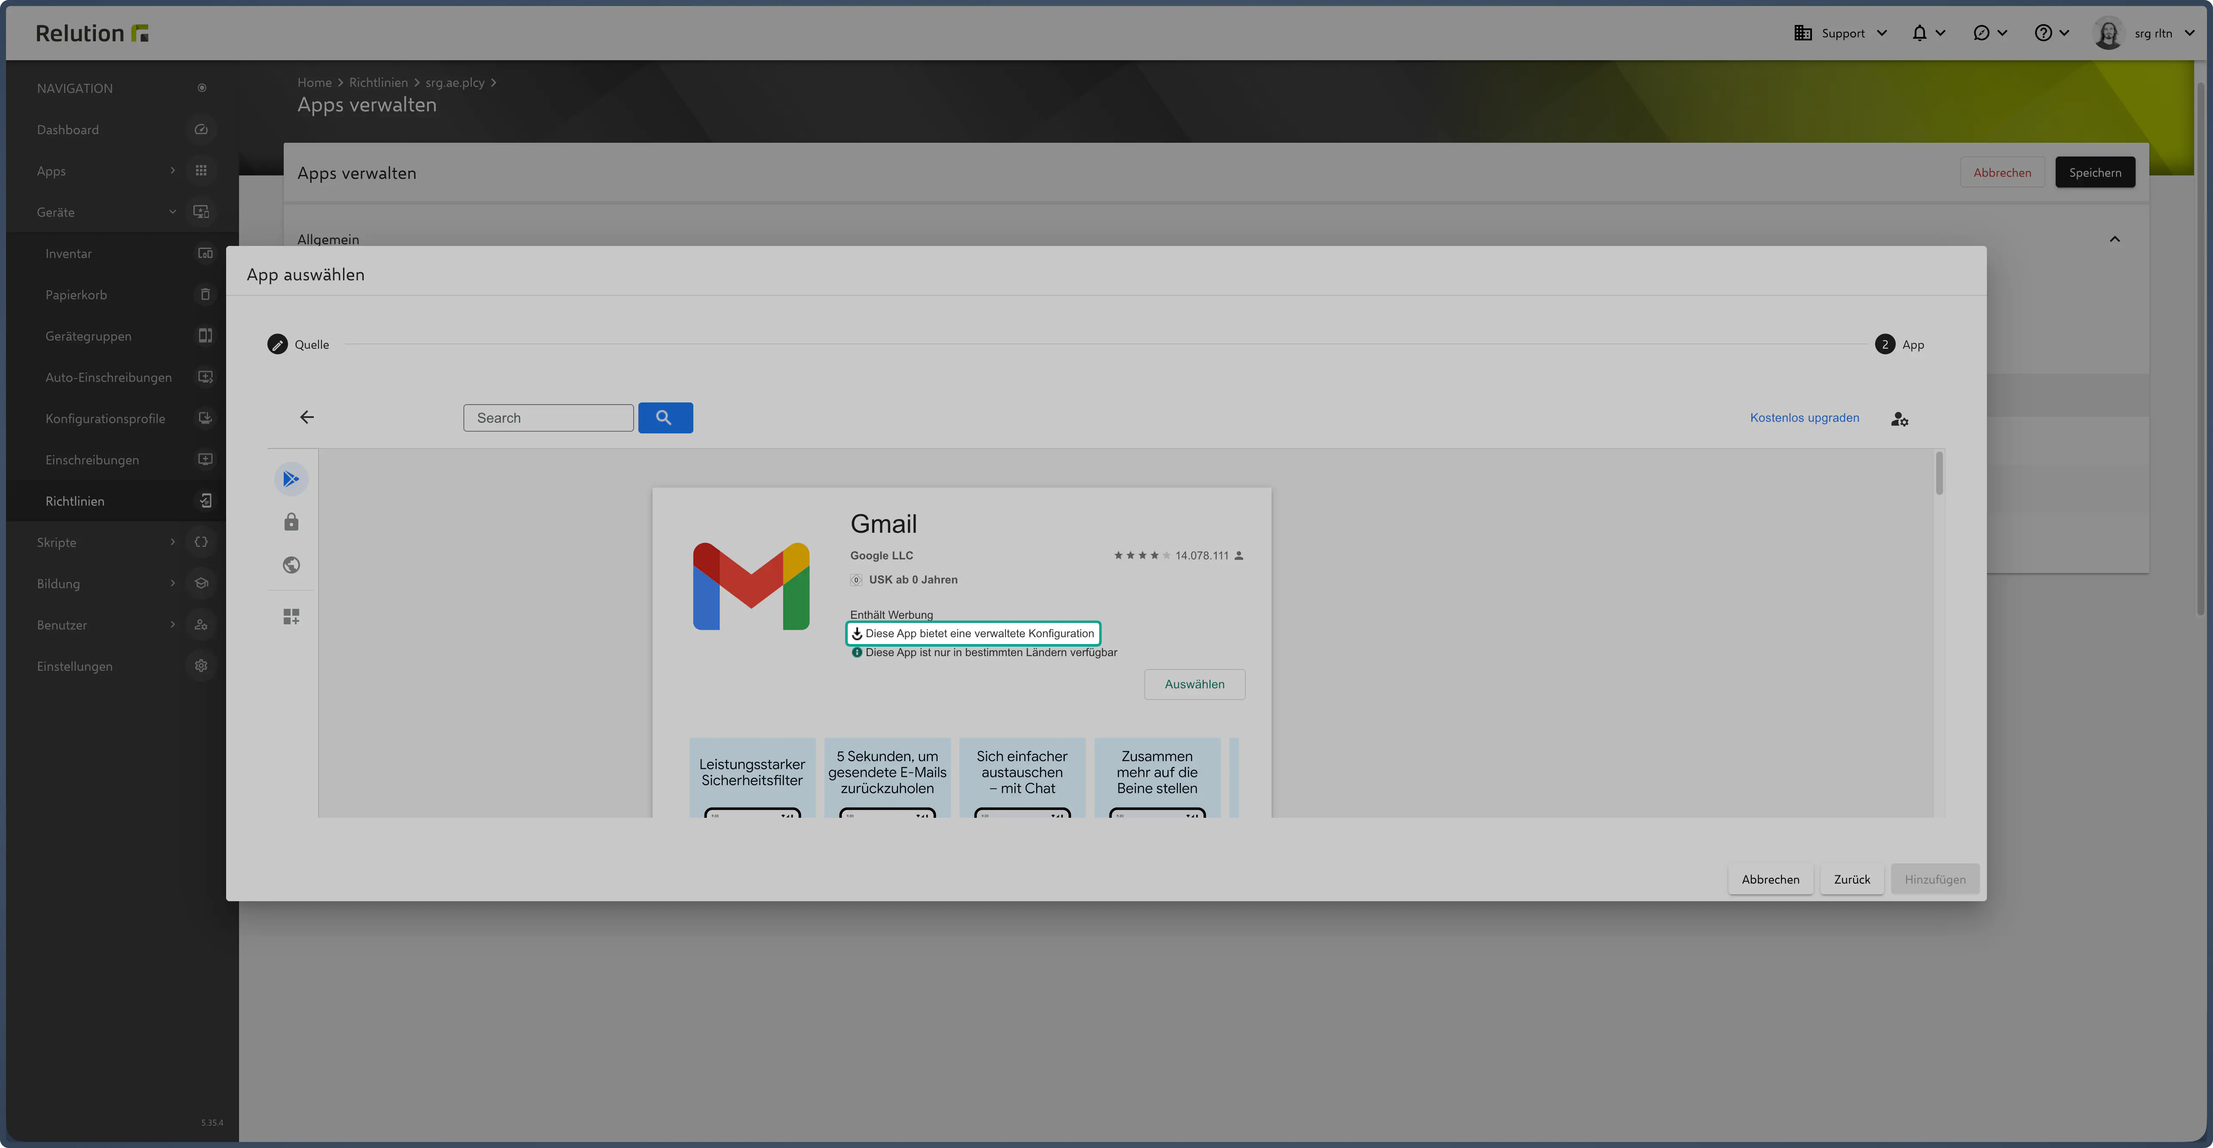Click the Auswählen button for Gmail

click(1194, 684)
